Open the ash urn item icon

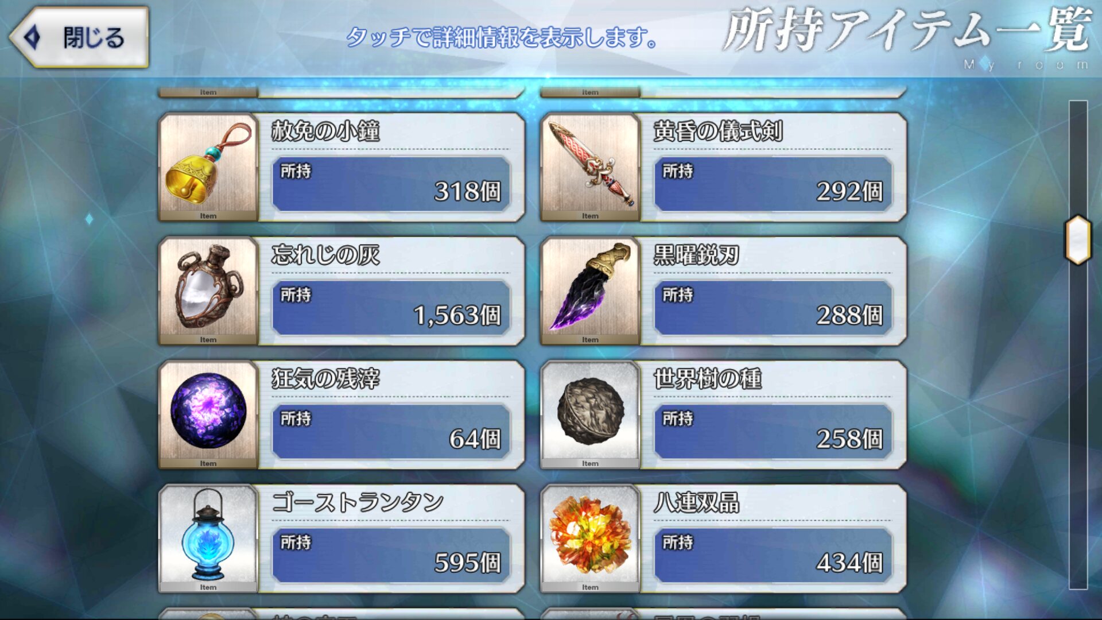[x=208, y=290]
